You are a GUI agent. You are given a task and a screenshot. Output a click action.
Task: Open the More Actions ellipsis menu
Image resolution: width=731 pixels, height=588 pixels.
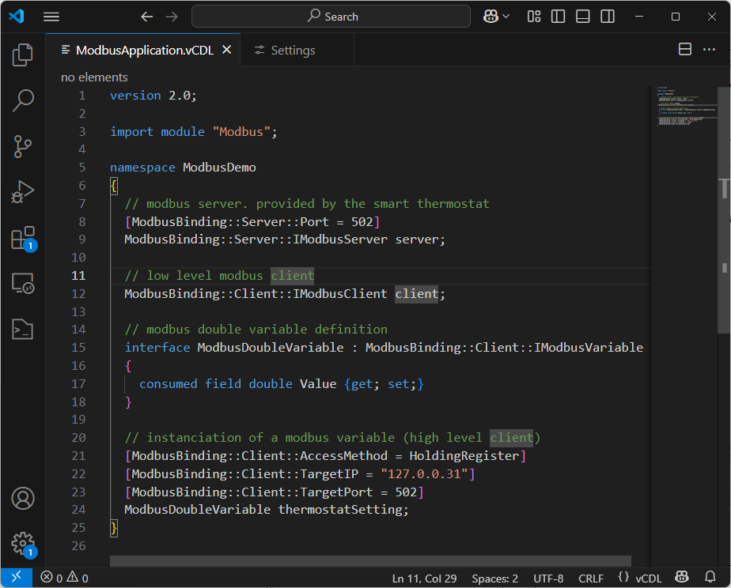709,49
